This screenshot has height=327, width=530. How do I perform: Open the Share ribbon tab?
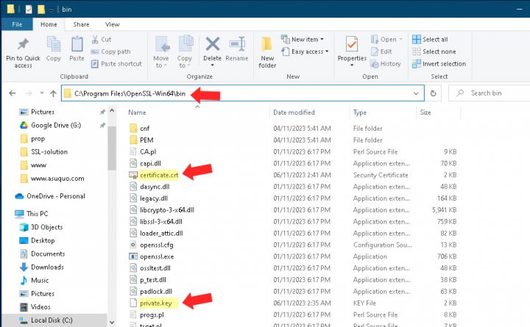click(81, 24)
